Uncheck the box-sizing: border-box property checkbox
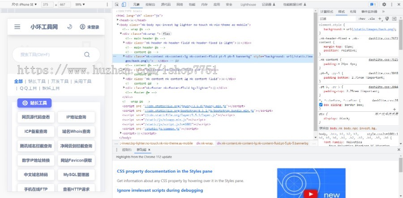This screenshot has width=403, height=198. tap(321, 105)
